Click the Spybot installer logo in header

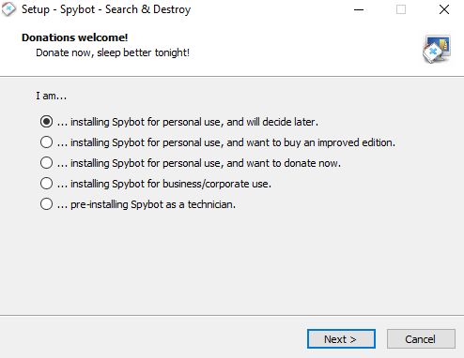(x=437, y=49)
